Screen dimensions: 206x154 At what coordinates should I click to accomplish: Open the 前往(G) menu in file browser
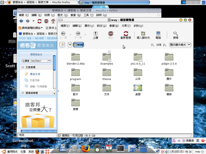pos(102,26)
